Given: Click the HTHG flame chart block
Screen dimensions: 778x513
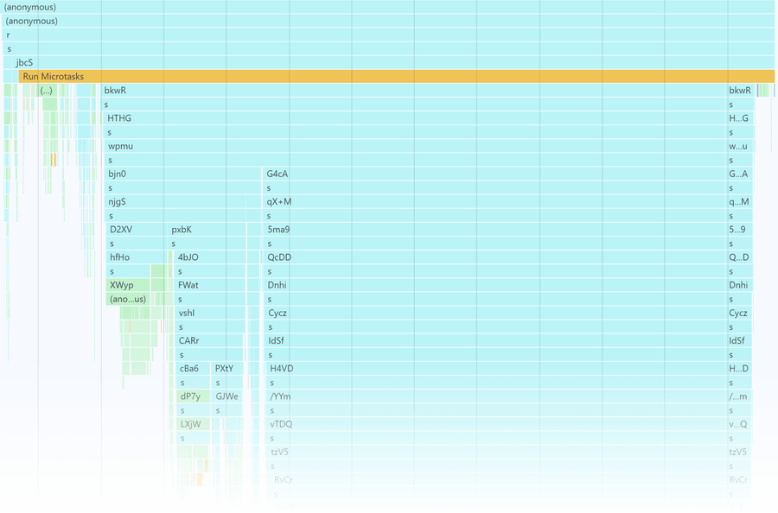Looking at the screenshot, I should [x=415, y=118].
